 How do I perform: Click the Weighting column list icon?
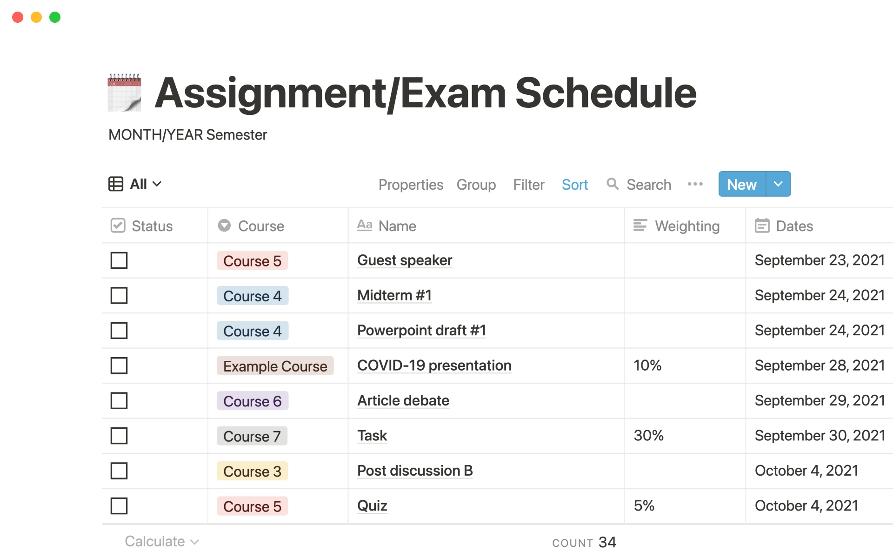coord(640,225)
